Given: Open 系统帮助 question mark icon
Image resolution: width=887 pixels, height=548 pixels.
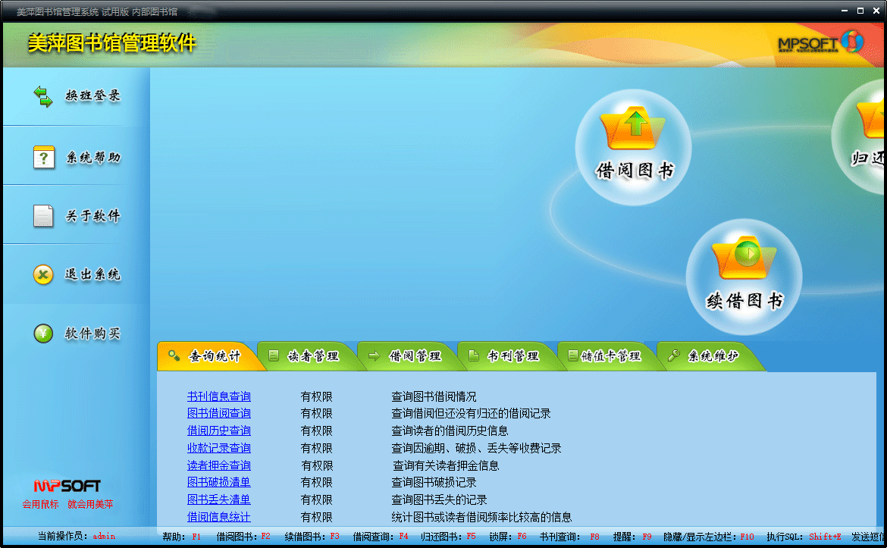Looking at the screenshot, I should (43, 157).
